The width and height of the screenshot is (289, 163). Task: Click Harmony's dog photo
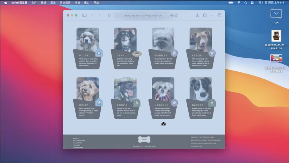point(163,89)
